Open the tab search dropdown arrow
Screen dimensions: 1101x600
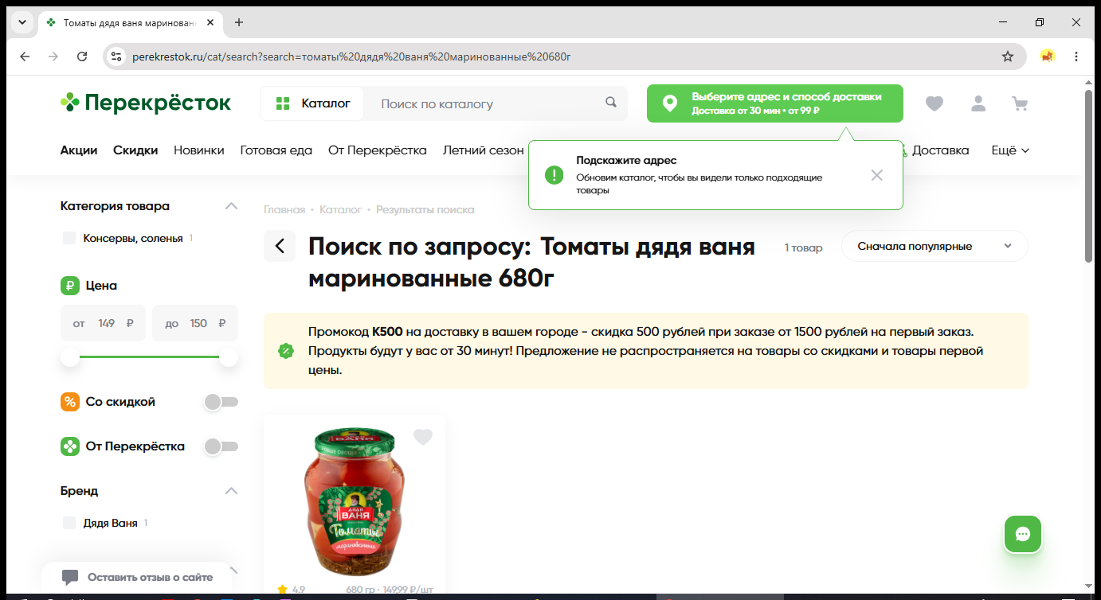click(21, 22)
